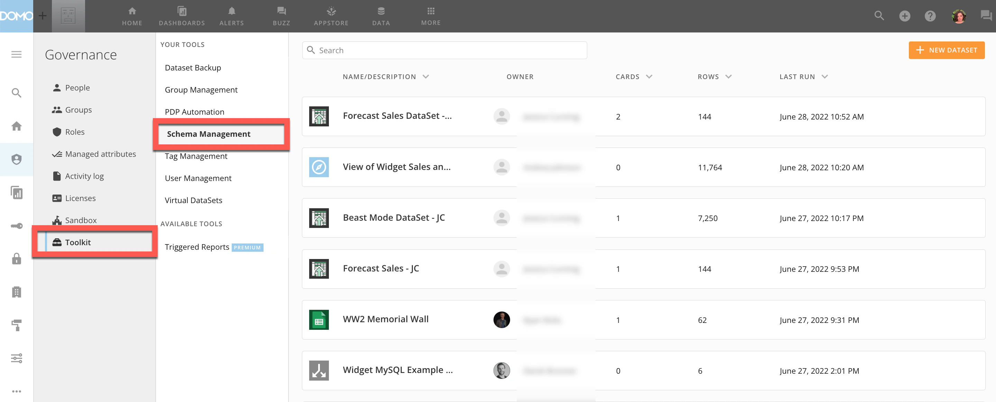The image size is (996, 402).
Task: Open People in Governance menu
Action: tap(71, 88)
